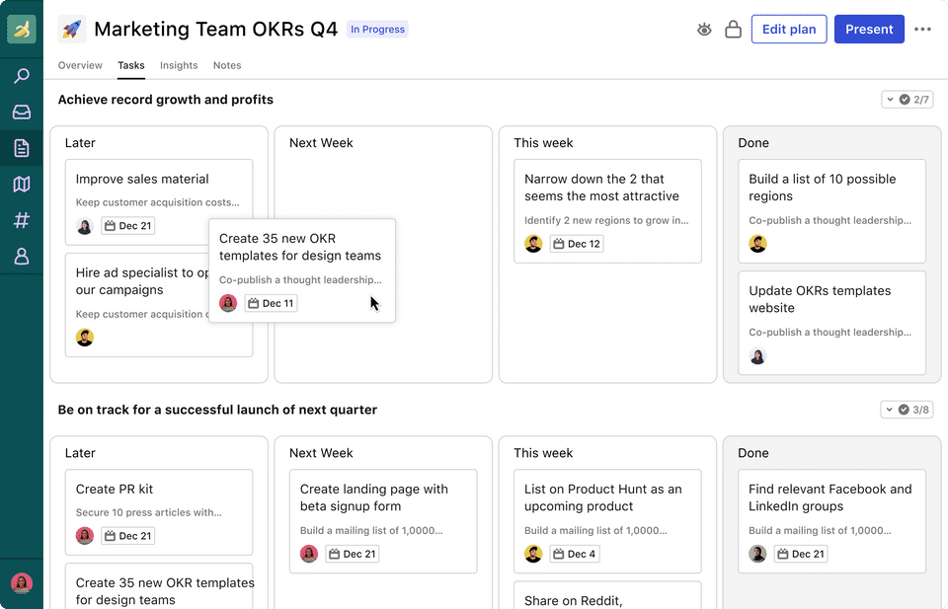Open the Dec 12 date picker on Narrow down card

pos(577,244)
